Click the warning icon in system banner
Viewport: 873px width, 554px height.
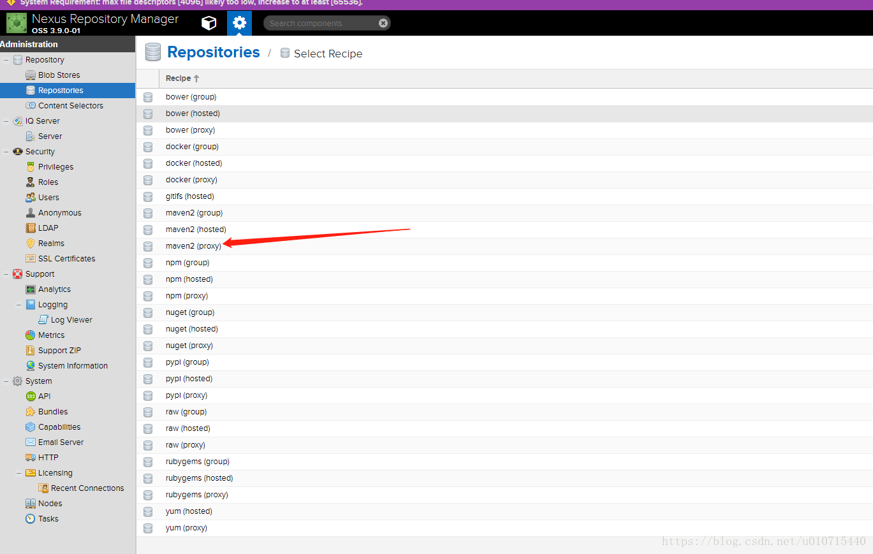pos(10,3)
